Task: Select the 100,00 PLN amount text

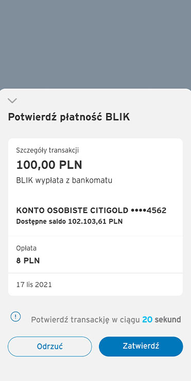Action: [49, 165]
